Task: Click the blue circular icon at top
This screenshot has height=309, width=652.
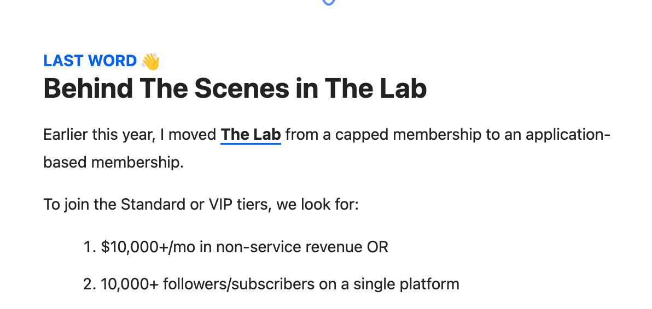Action: click(329, 2)
